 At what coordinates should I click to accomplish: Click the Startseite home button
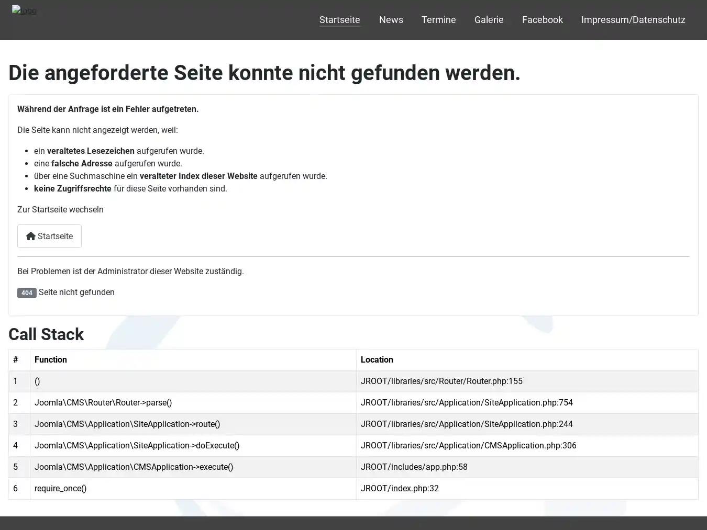coord(49,236)
